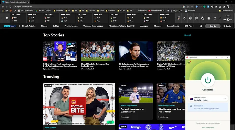Open the News & Articles menu
Image resolution: width=235 pixels, height=130 pixels.
[x=29, y=26]
